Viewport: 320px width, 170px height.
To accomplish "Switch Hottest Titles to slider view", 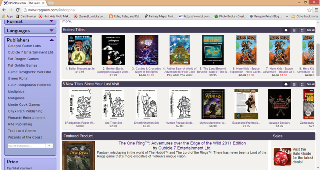I will pyautogui.click(x=286, y=30).
